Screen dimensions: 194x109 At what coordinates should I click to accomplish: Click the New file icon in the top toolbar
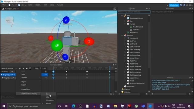pyautogui.click(x=9, y=5)
